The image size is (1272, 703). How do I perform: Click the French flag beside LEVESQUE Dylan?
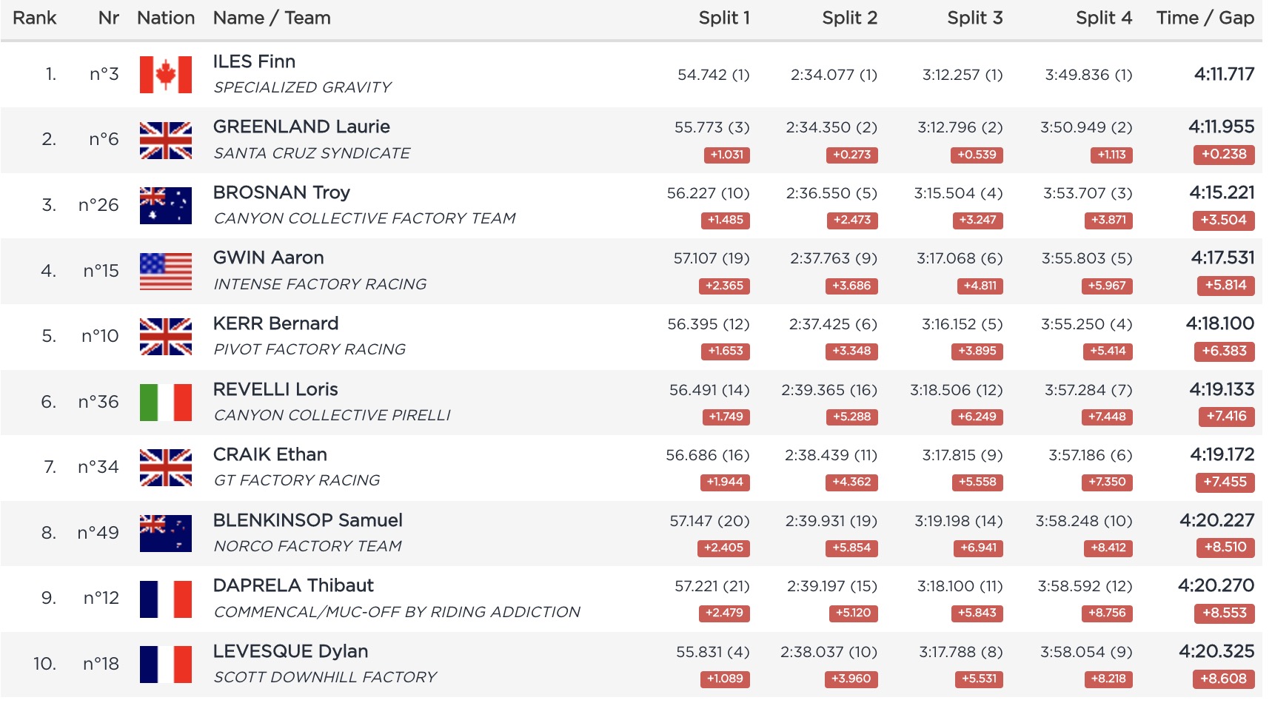(165, 665)
